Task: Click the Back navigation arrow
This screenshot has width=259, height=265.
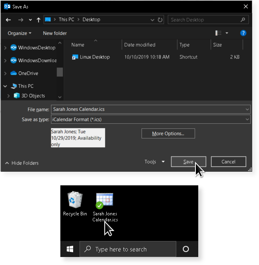Action: (x=8, y=20)
